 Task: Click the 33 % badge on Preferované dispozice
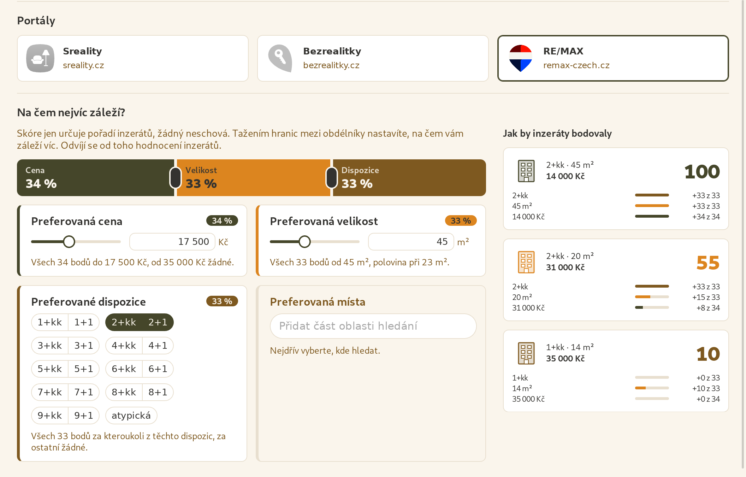point(222,301)
